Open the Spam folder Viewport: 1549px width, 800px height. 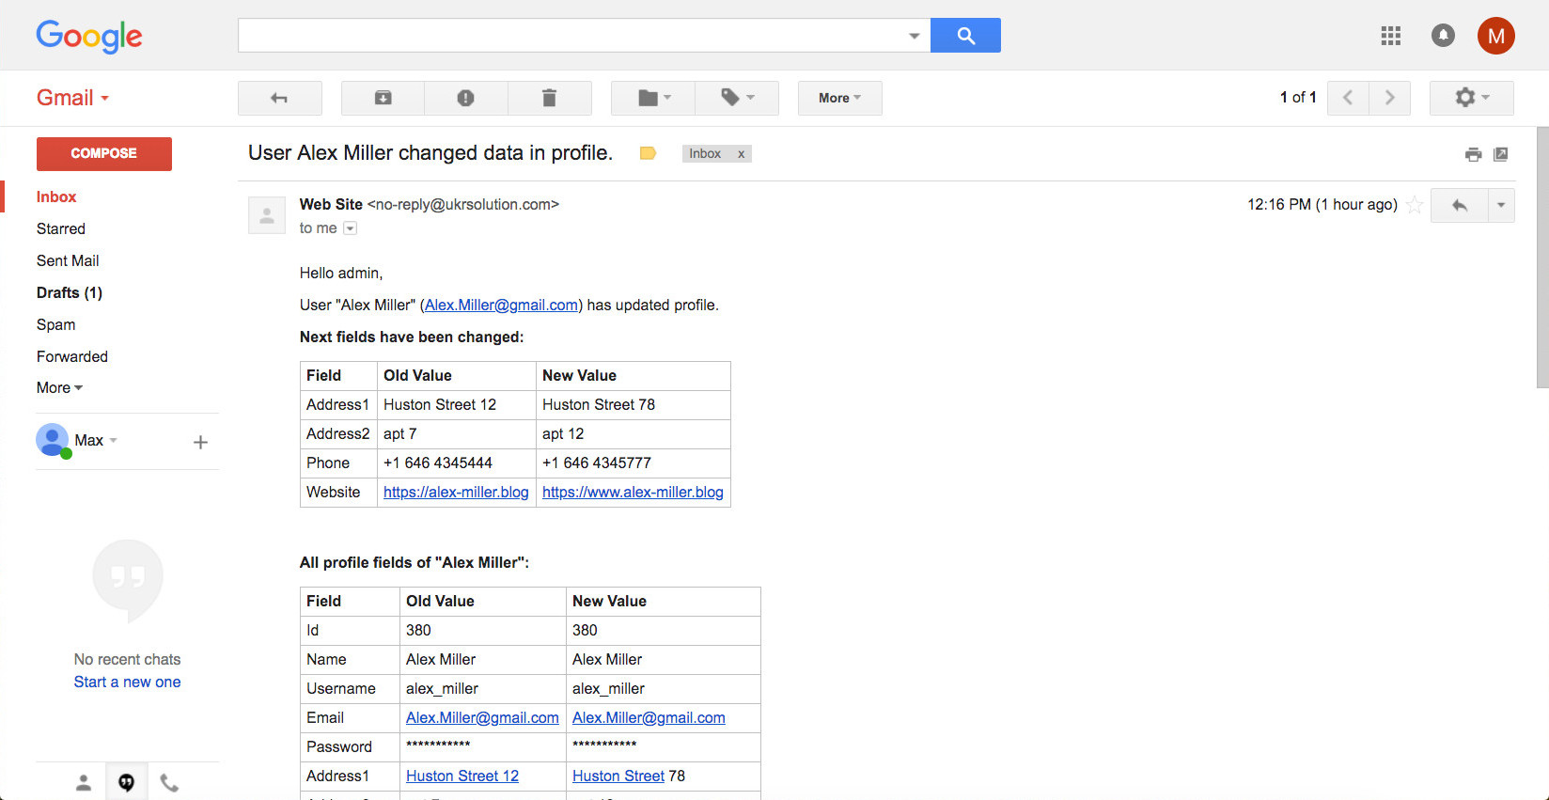click(56, 324)
